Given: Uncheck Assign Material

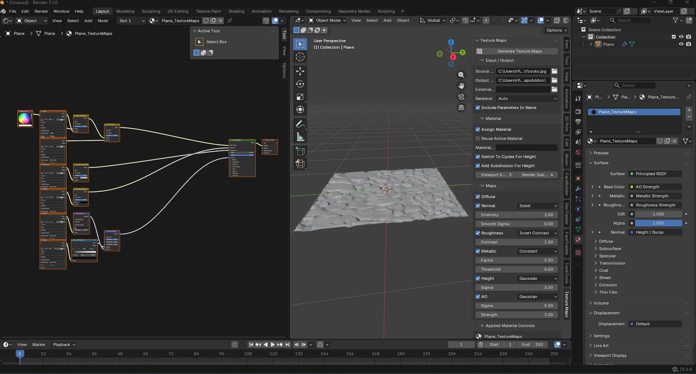Looking at the screenshot, I should click(478, 129).
